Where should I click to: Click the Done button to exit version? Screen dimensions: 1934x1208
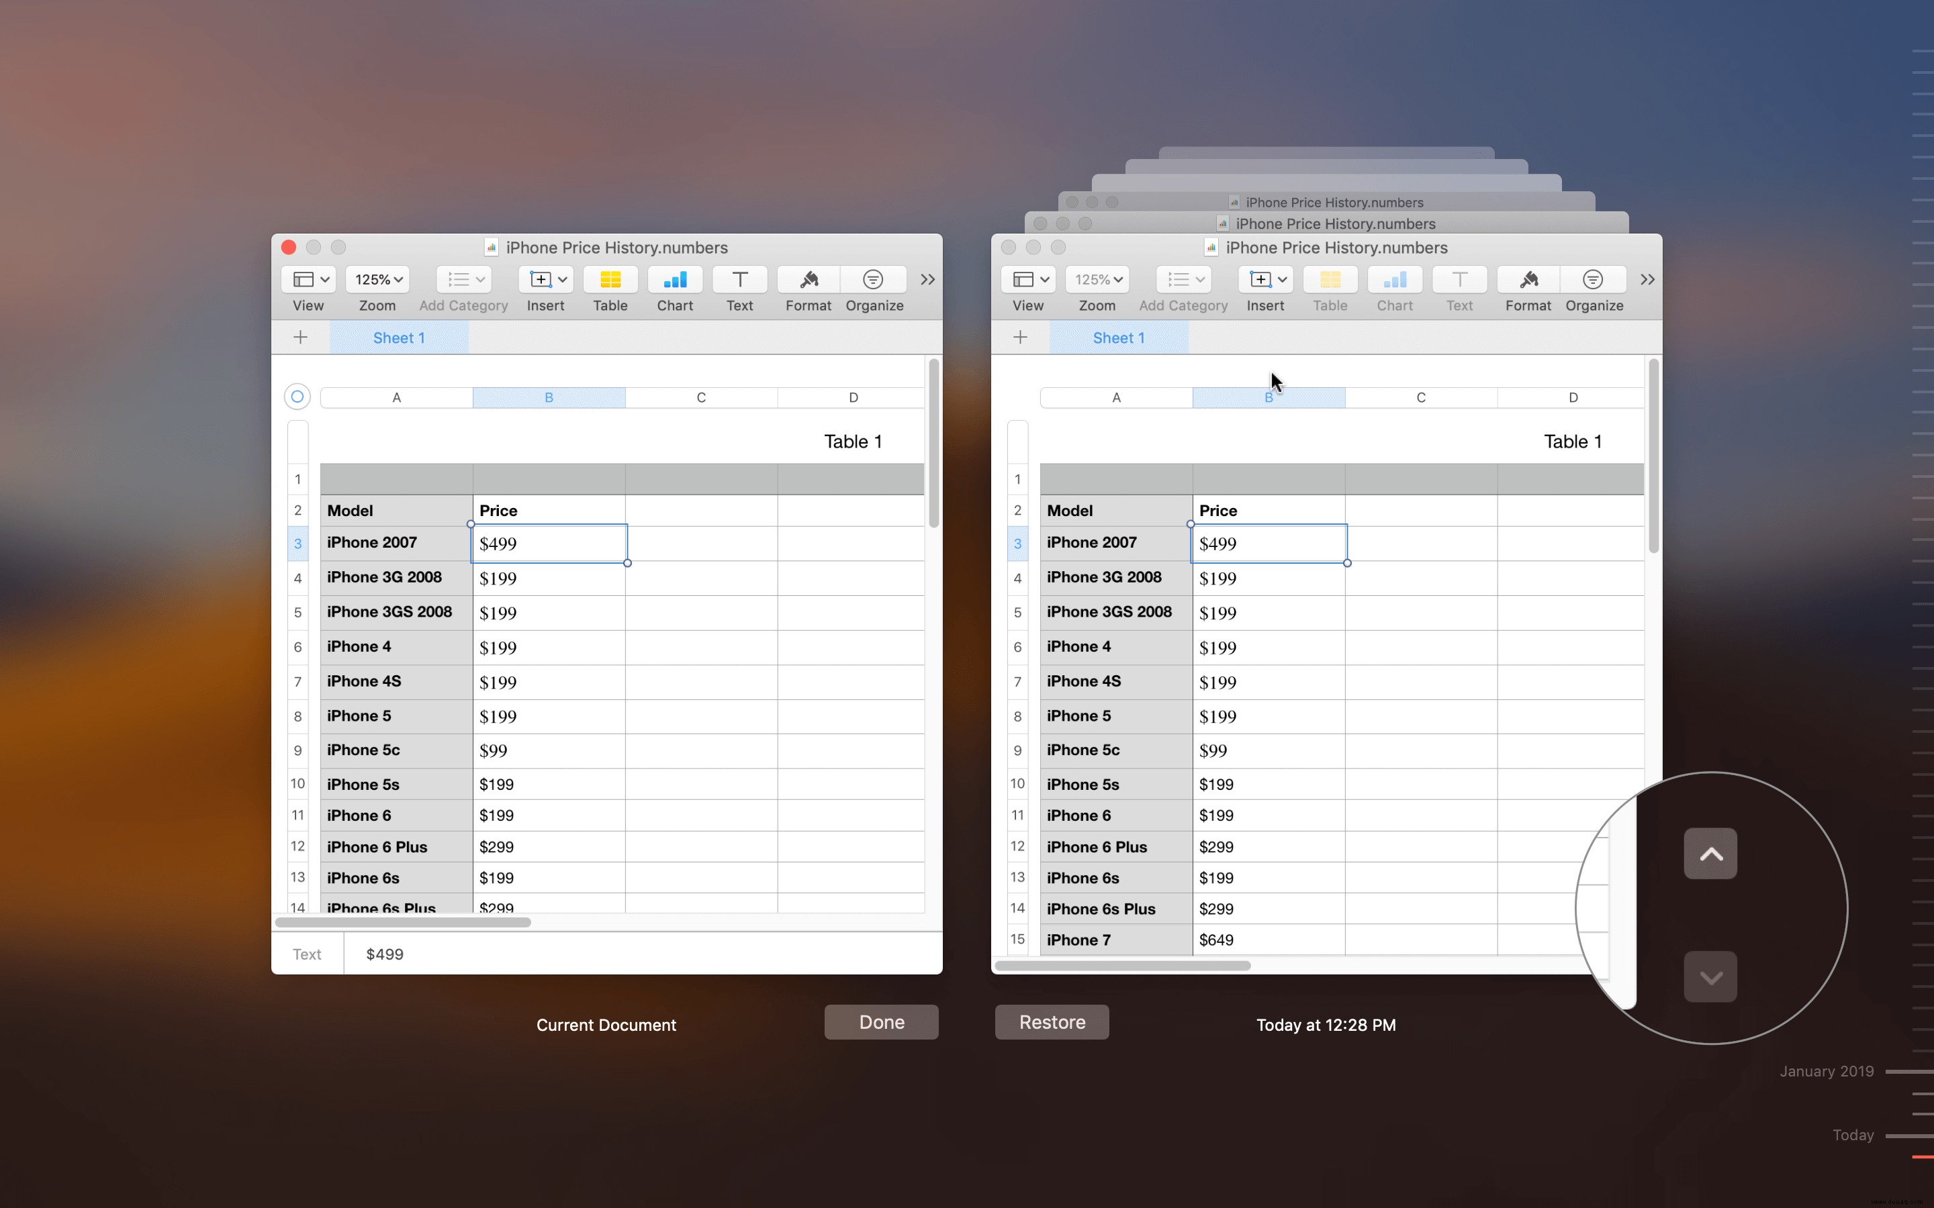(883, 1021)
